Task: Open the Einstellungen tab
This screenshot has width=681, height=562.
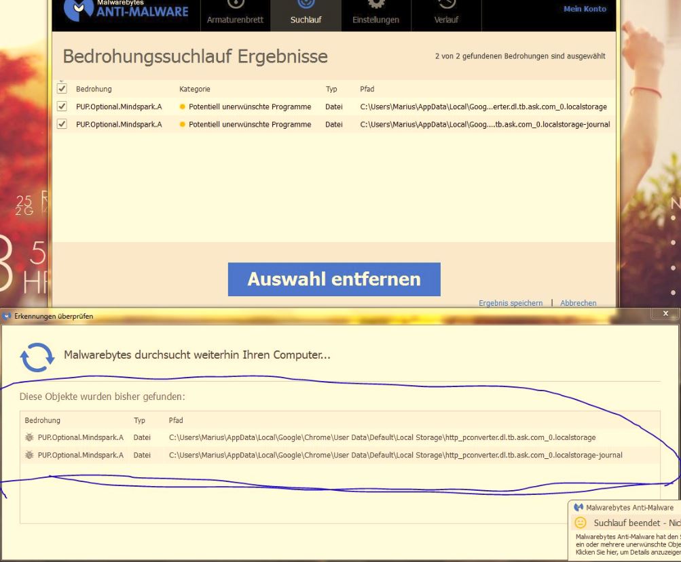Action: [375, 16]
